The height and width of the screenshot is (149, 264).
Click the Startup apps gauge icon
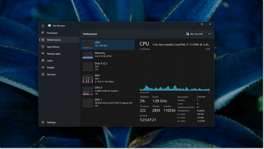(43, 54)
